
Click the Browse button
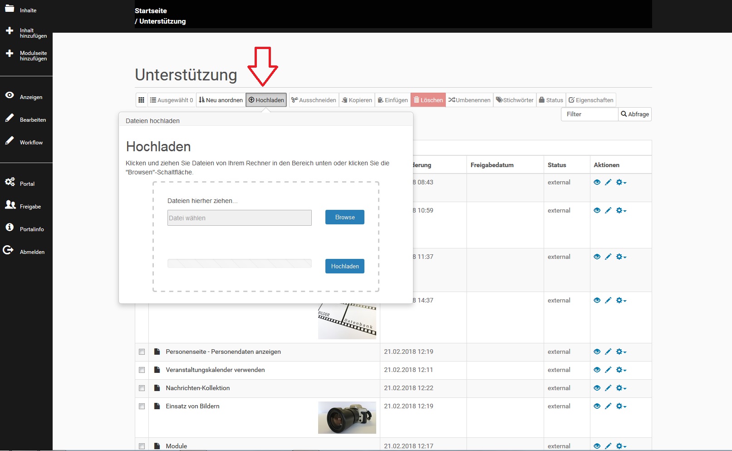345,217
